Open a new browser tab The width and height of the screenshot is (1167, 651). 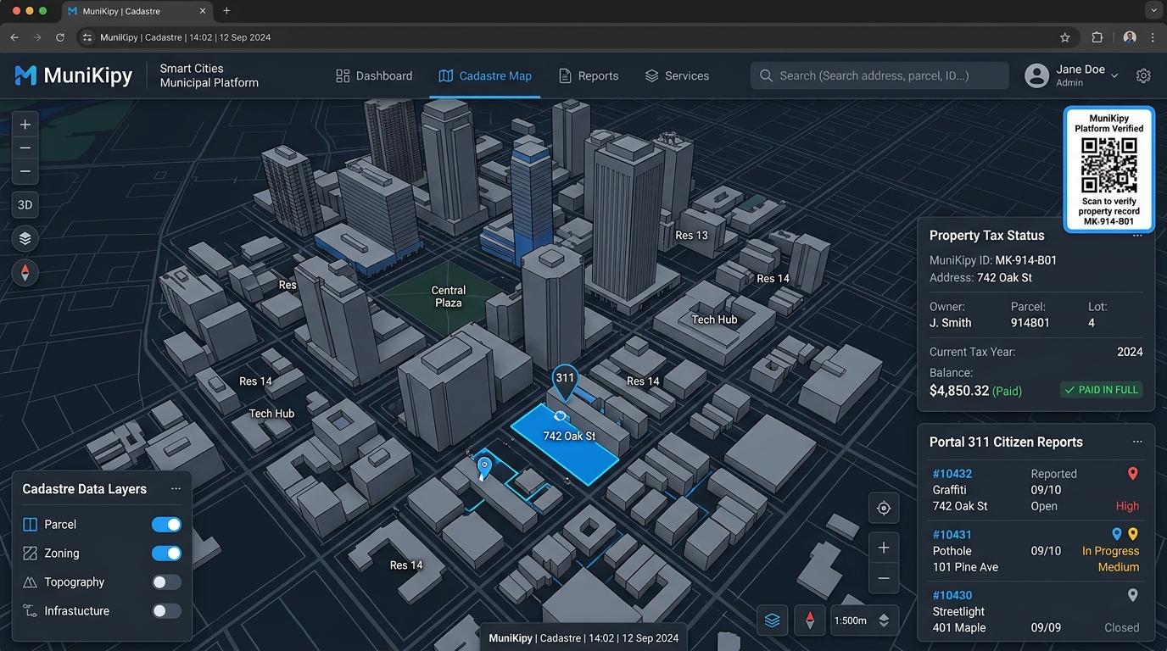[226, 11]
